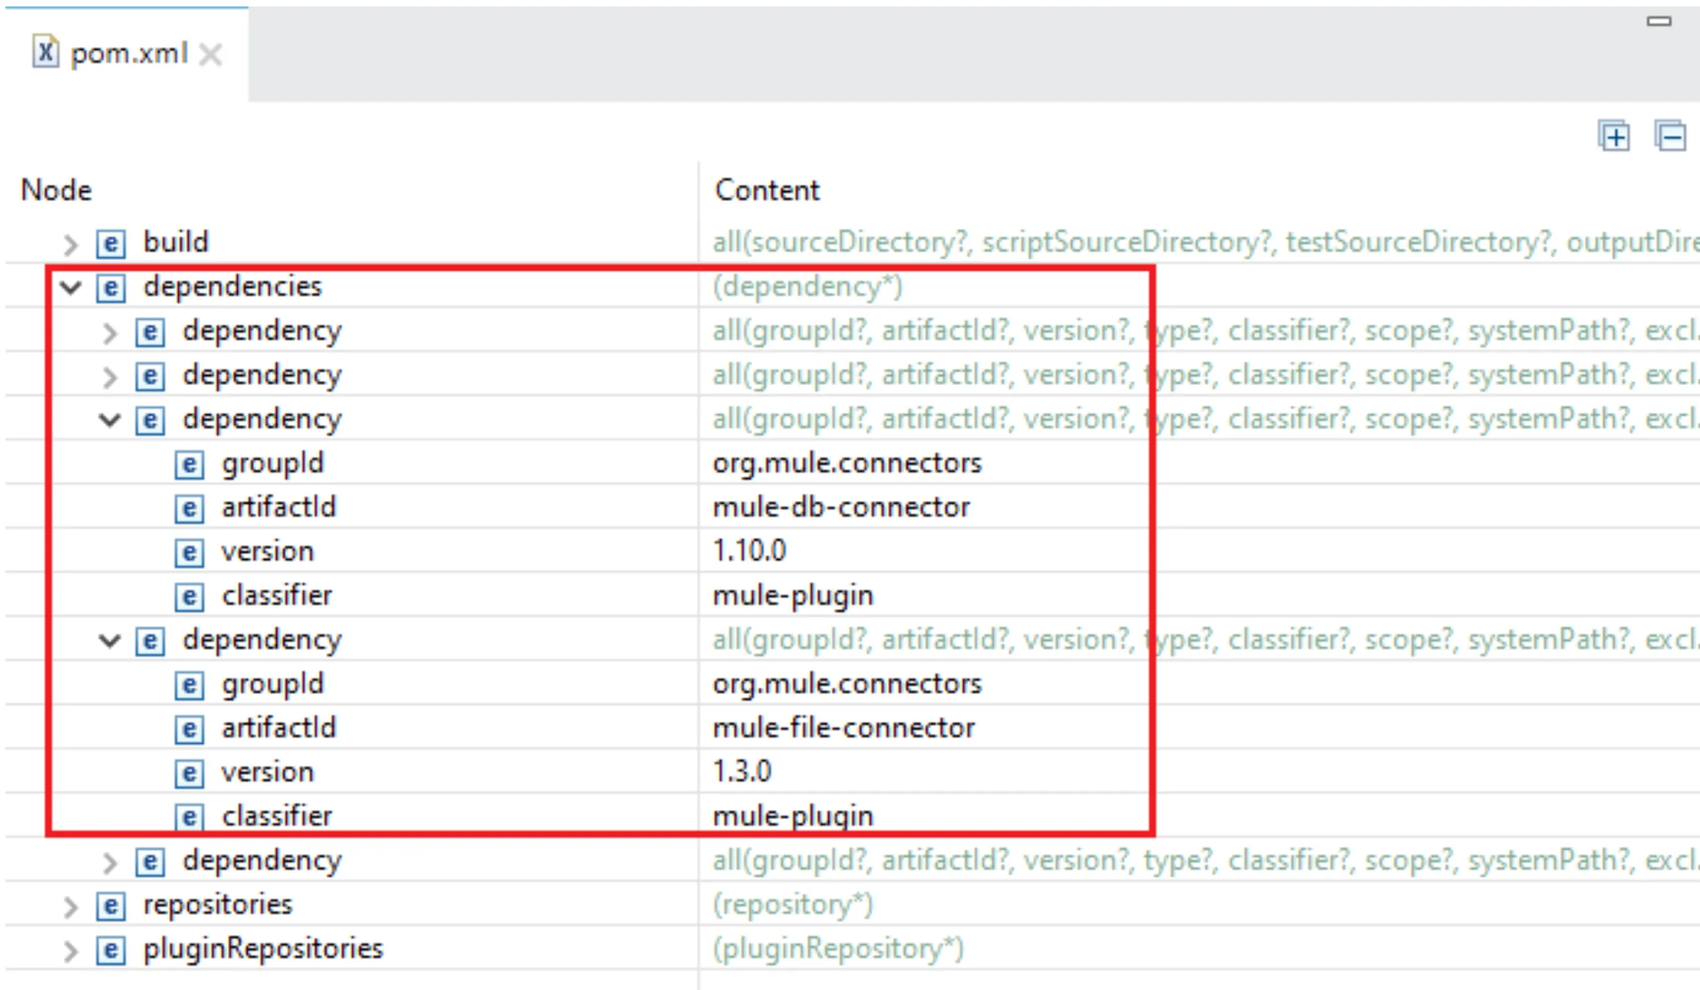
Task: Click element icon of version 1.10.0 row
Action: pos(189,553)
